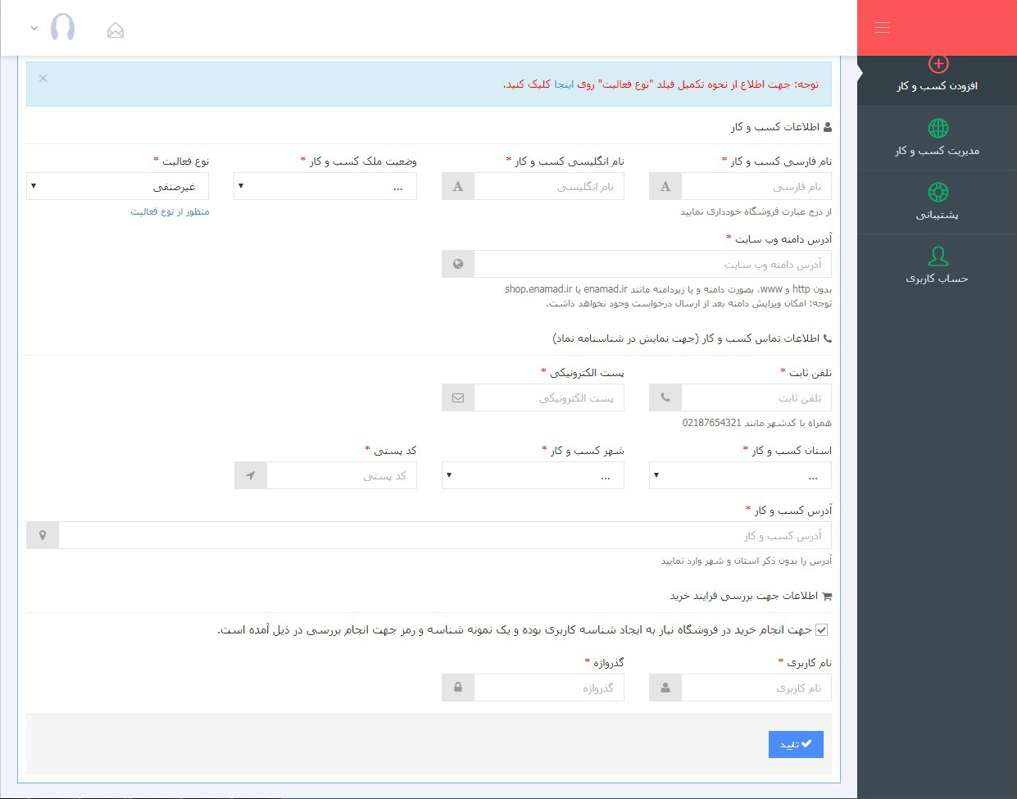Open the وضعیت ملک کسب و کار dropdown
Image resolution: width=1017 pixels, height=799 pixels.
[325, 186]
